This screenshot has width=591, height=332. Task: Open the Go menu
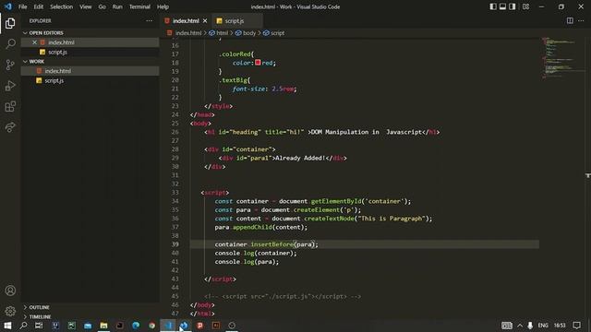[102, 6]
